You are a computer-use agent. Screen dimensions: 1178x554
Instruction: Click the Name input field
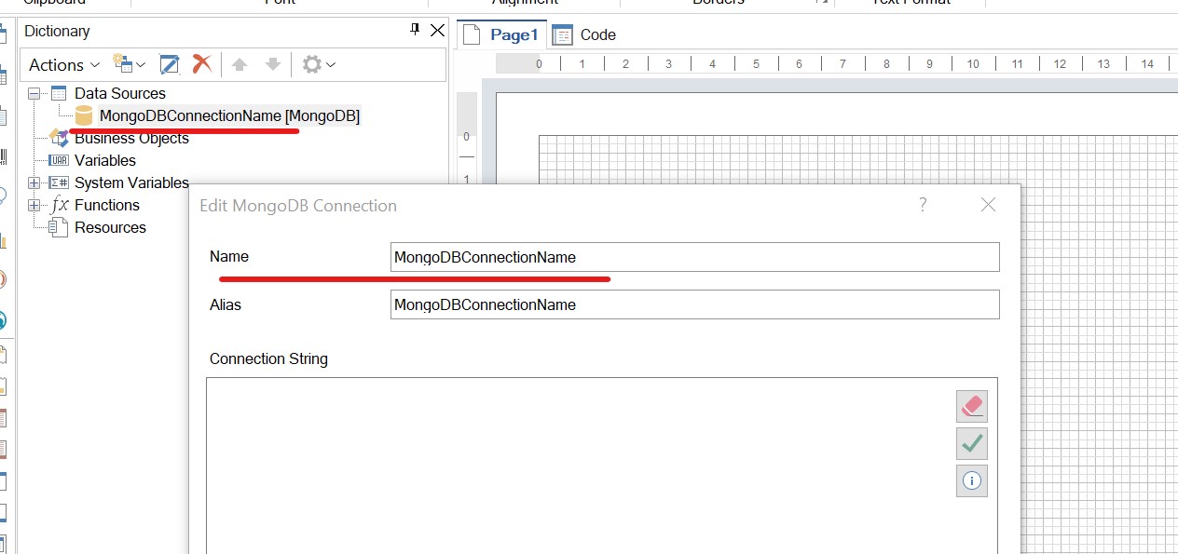694,257
